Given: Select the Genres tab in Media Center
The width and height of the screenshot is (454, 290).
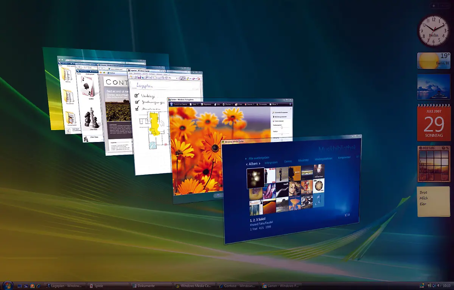Looking at the screenshot, I should (x=288, y=161).
